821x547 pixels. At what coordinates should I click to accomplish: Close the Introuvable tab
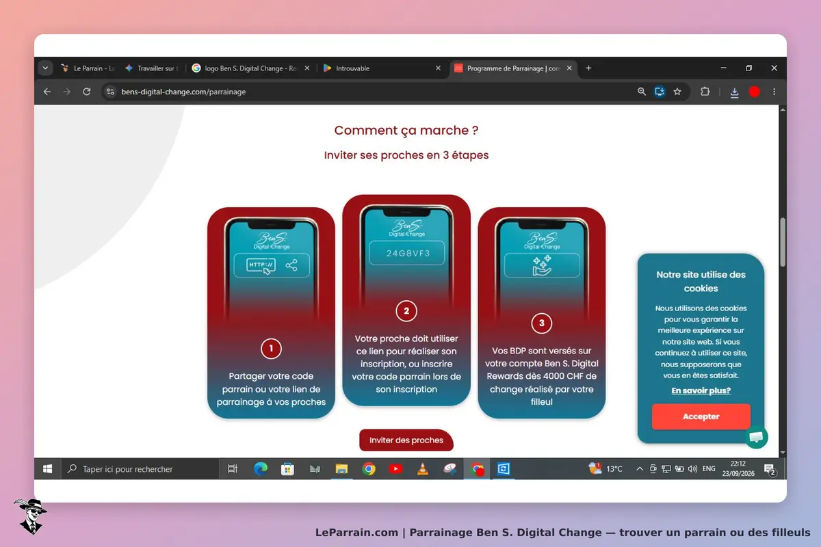click(x=439, y=68)
